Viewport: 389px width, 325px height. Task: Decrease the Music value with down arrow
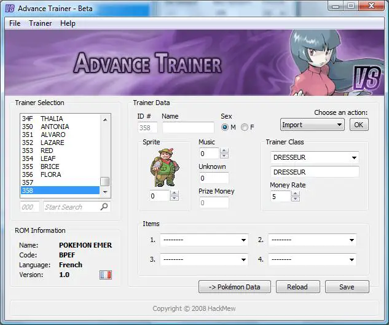224,156
